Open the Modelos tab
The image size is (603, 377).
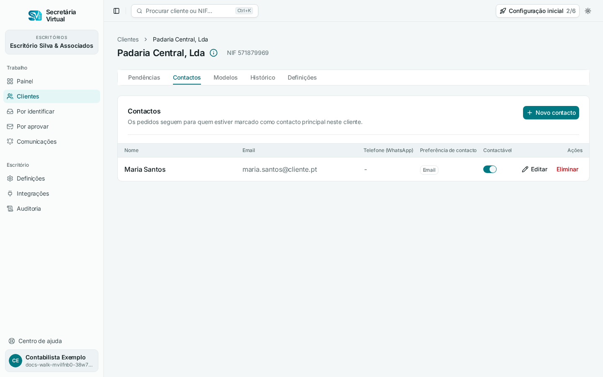(225, 77)
